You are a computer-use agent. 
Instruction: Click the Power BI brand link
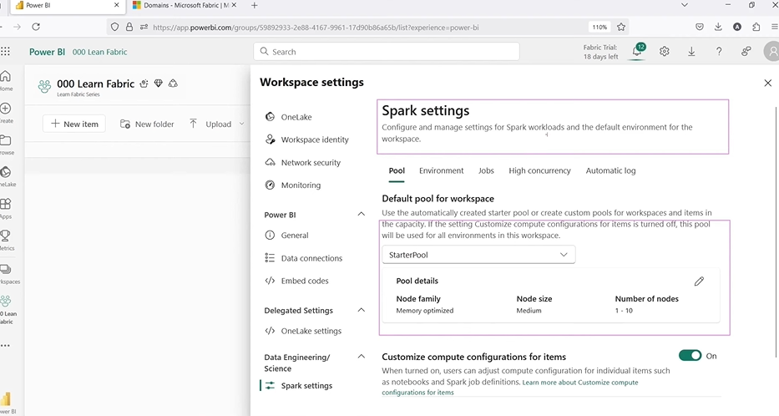point(47,52)
